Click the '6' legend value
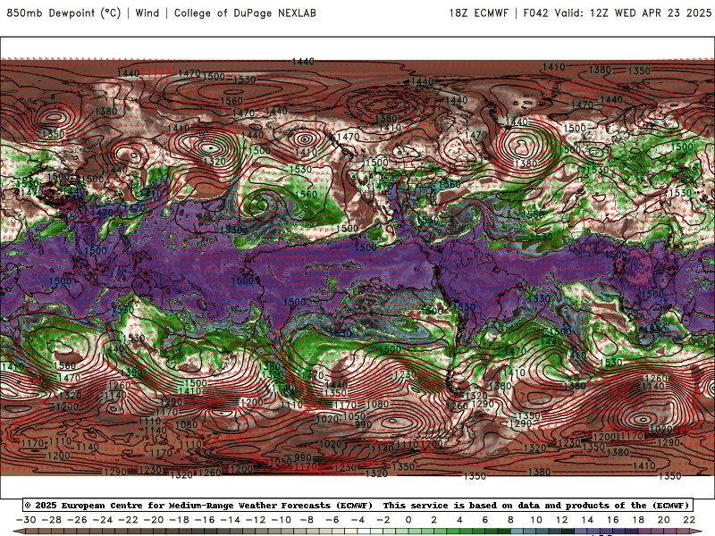This screenshot has height=536, width=715. [x=485, y=520]
